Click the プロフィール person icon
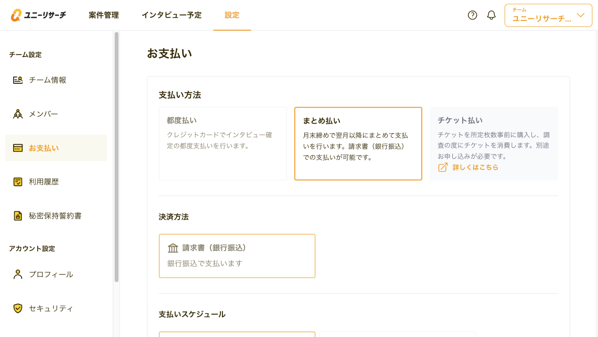598x337 pixels. [x=18, y=275]
